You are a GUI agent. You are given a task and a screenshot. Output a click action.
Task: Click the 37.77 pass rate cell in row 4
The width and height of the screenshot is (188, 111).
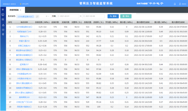[x=99, y=41]
